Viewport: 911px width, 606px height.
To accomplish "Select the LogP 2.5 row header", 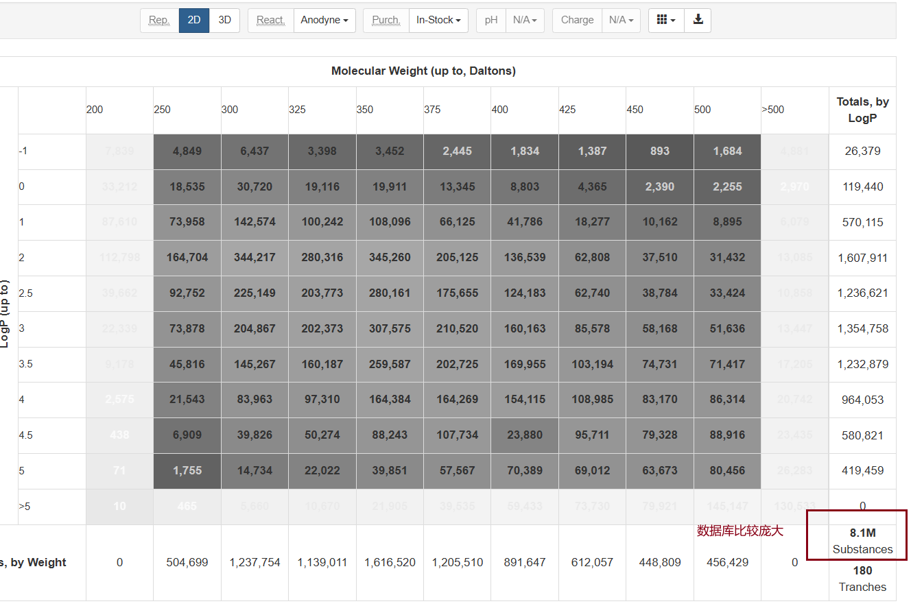I will (x=52, y=293).
